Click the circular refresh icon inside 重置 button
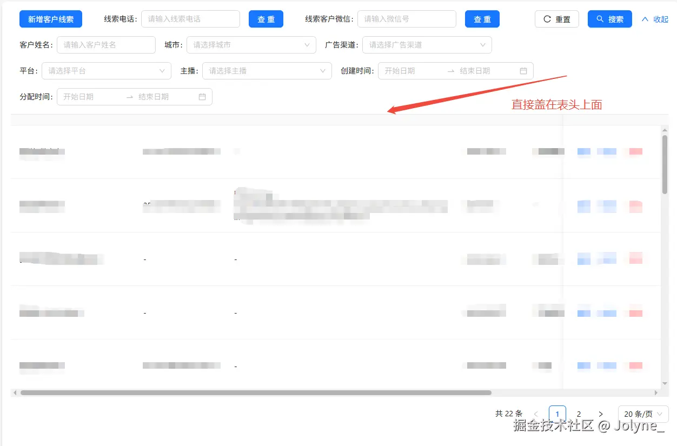This screenshot has width=677, height=446. (x=547, y=18)
